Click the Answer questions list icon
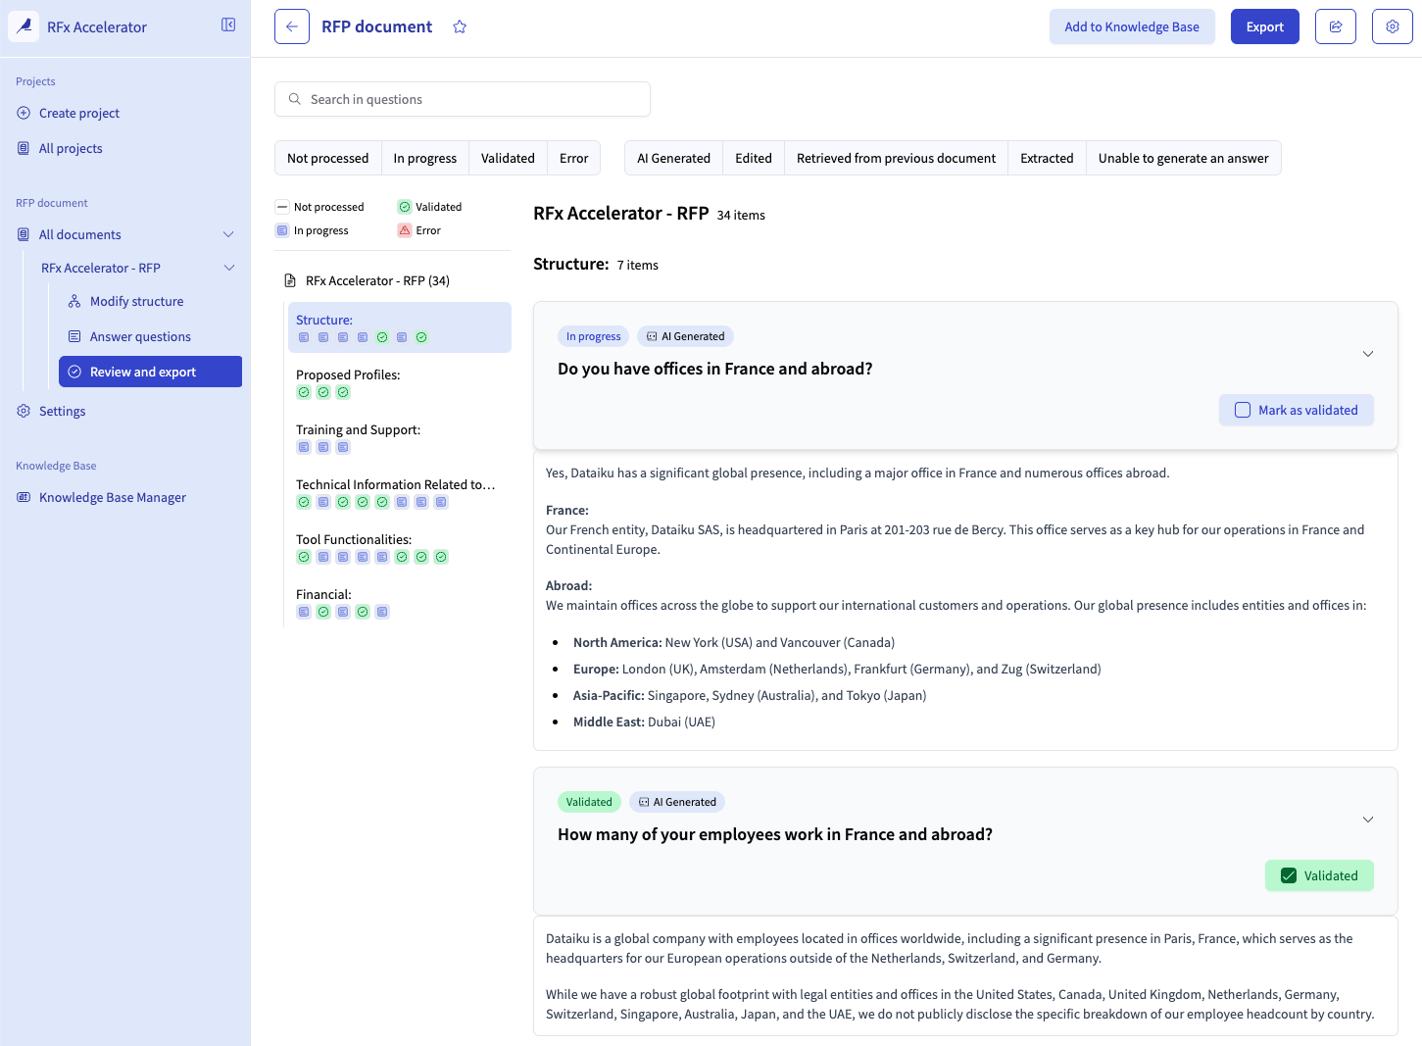This screenshot has width=1422, height=1046. coord(74,336)
